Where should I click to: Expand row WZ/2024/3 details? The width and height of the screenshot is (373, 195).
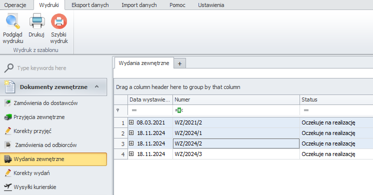coord(131,153)
